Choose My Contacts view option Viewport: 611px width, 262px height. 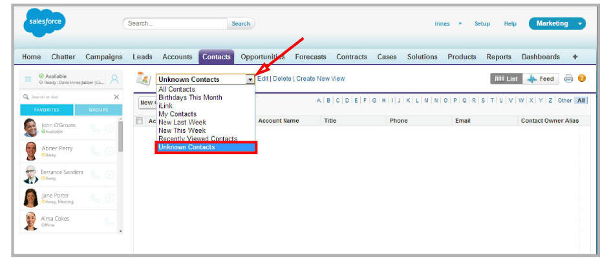177,114
